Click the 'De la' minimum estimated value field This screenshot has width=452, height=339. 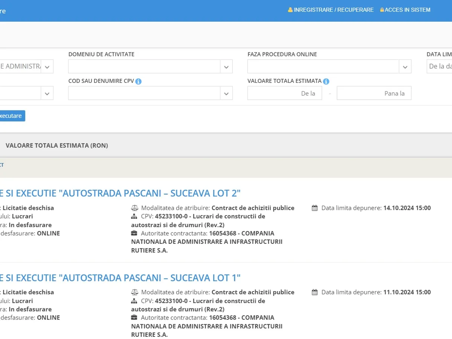click(284, 93)
